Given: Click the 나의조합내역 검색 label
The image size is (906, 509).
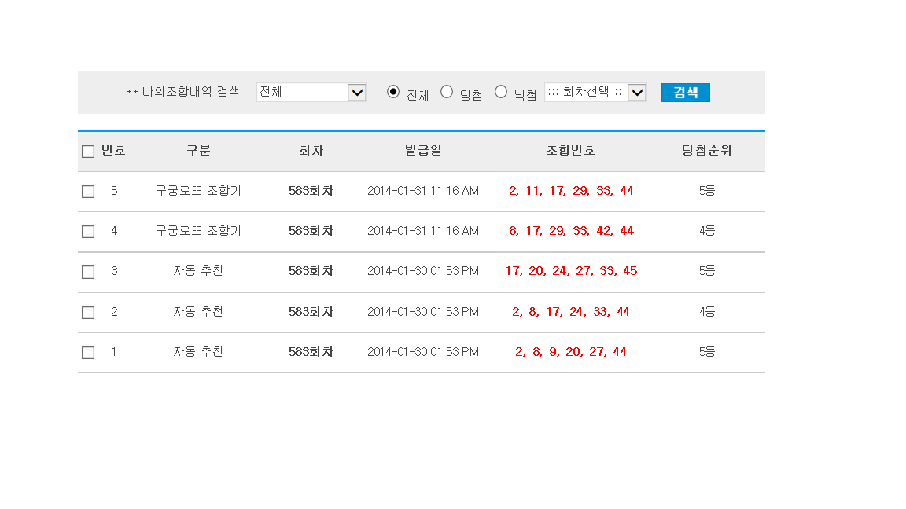Looking at the screenshot, I should pyautogui.click(x=190, y=92).
